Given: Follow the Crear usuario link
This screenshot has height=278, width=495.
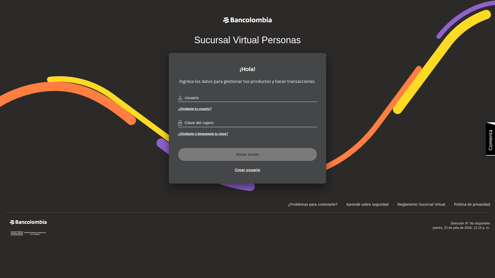Looking at the screenshot, I should (247, 170).
